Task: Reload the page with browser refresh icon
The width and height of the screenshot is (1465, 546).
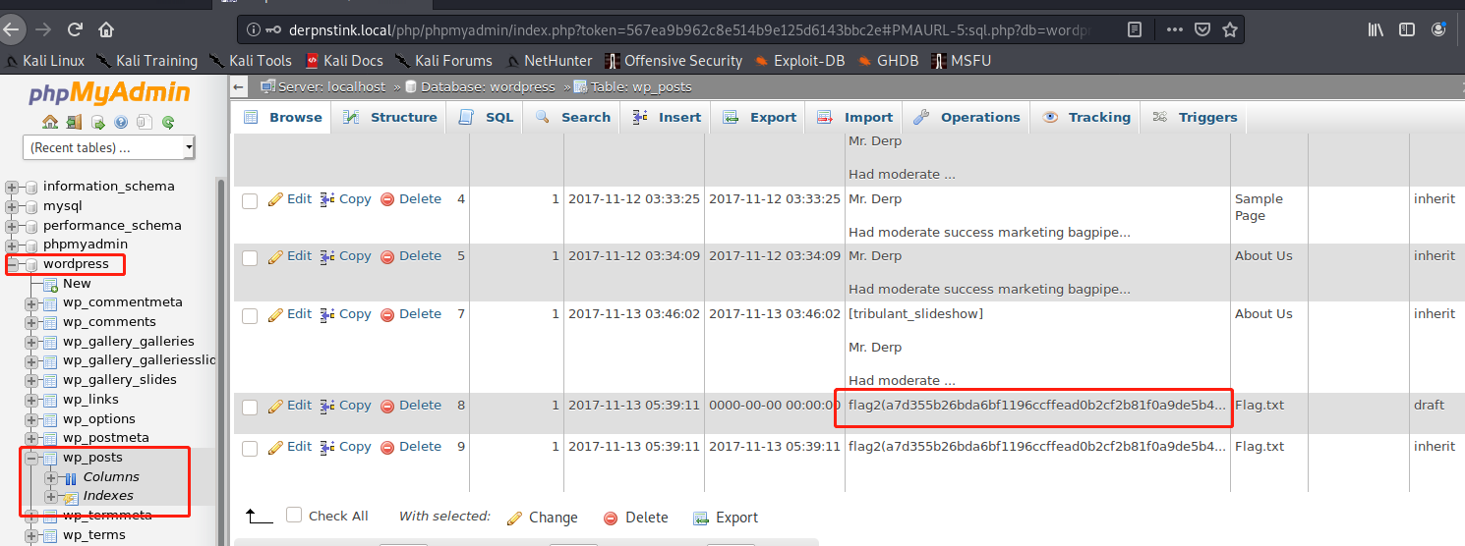Action: tap(75, 29)
